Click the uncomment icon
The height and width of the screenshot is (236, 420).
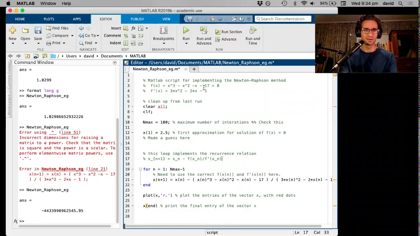pos(133,36)
